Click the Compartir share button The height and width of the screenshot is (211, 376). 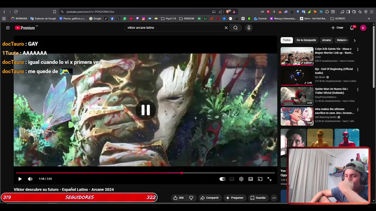(x=209, y=198)
